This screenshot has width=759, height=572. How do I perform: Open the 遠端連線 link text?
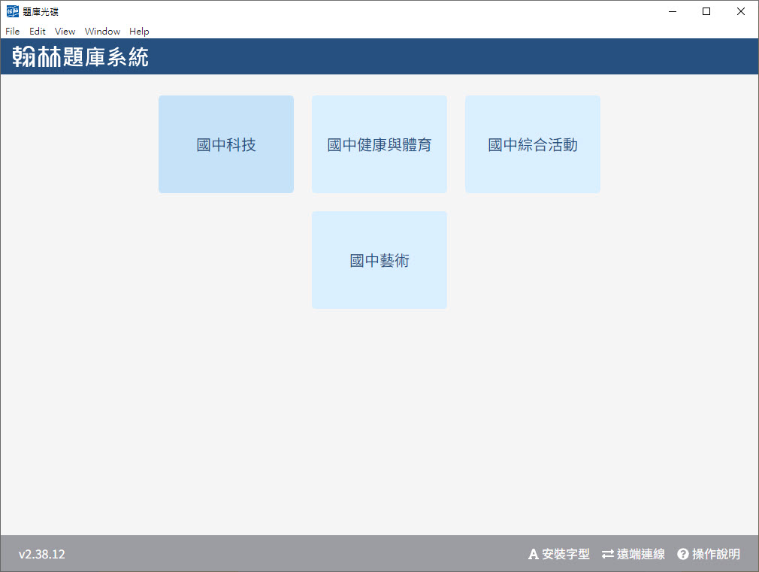pos(641,554)
